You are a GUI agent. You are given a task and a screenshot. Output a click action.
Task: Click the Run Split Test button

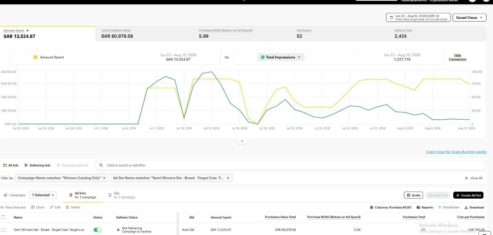coord(438,195)
